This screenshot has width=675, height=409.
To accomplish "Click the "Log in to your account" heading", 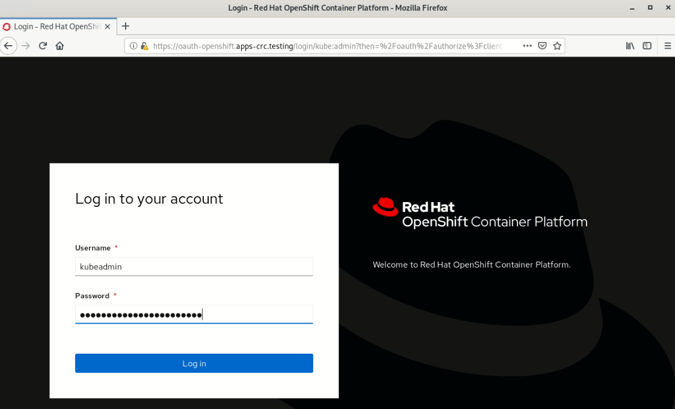I will click(149, 198).
